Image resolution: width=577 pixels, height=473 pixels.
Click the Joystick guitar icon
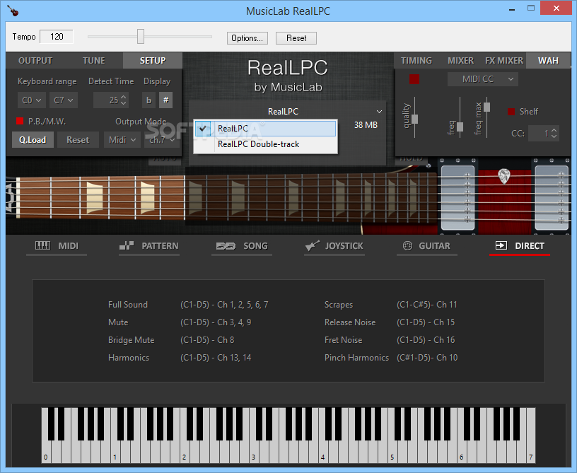[313, 246]
